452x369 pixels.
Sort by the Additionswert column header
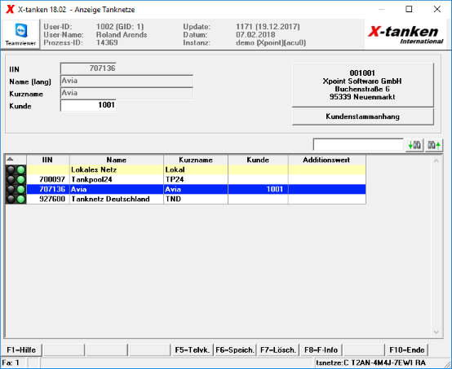click(327, 160)
